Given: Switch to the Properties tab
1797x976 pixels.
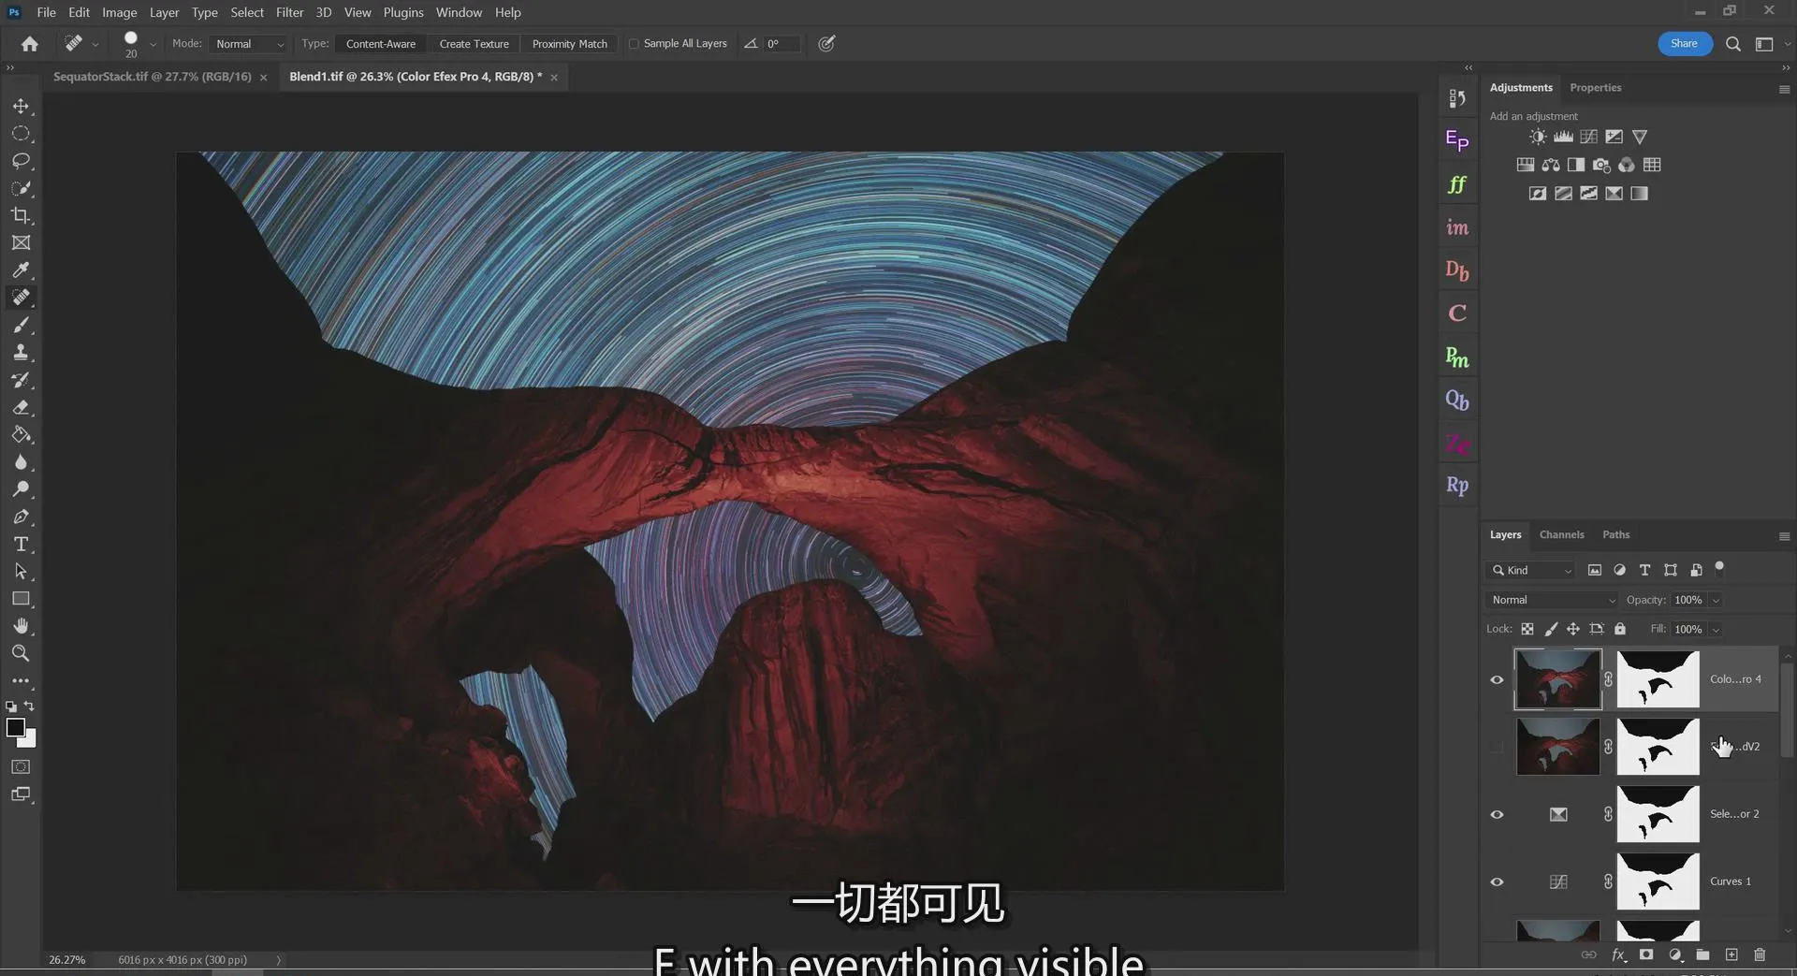Looking at the screenshot, I should pyautogui.click(x=1595, y=87).
